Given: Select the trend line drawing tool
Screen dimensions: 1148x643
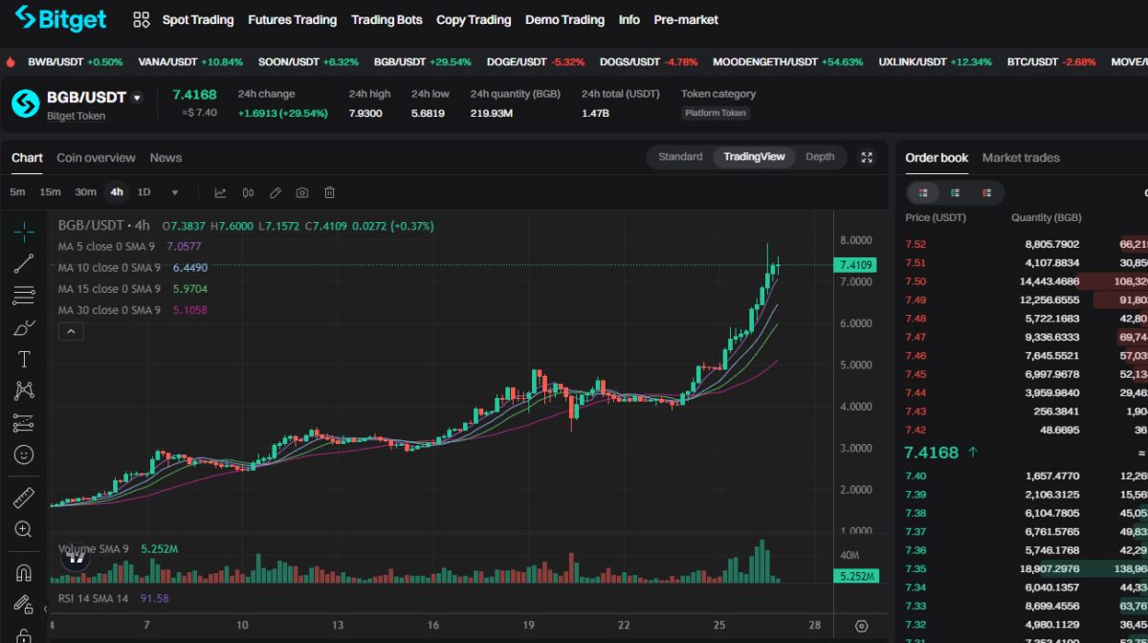Looking at the screenshot, I should point(24,264).
